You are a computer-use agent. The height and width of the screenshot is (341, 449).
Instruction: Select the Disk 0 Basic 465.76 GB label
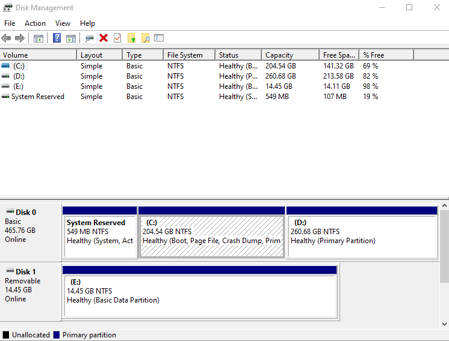pyautogui.click(x=30, y=232)
